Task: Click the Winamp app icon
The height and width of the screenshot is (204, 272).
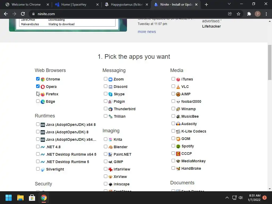Action: coord(178,109)
